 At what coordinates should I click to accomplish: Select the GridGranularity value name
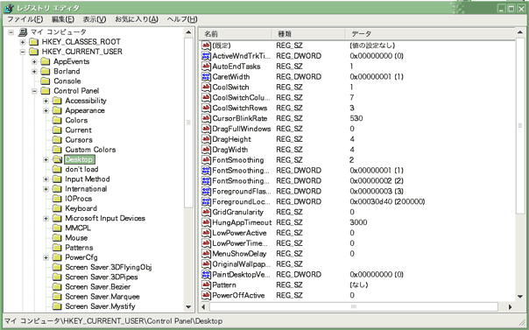coord(237,212)
